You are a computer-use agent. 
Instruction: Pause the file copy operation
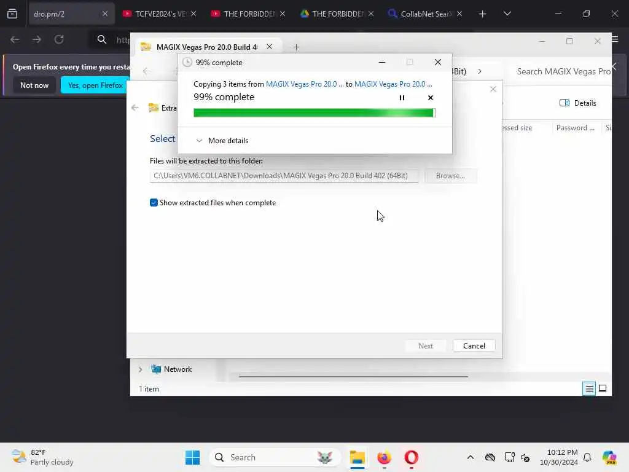click(x=402, y=98)
